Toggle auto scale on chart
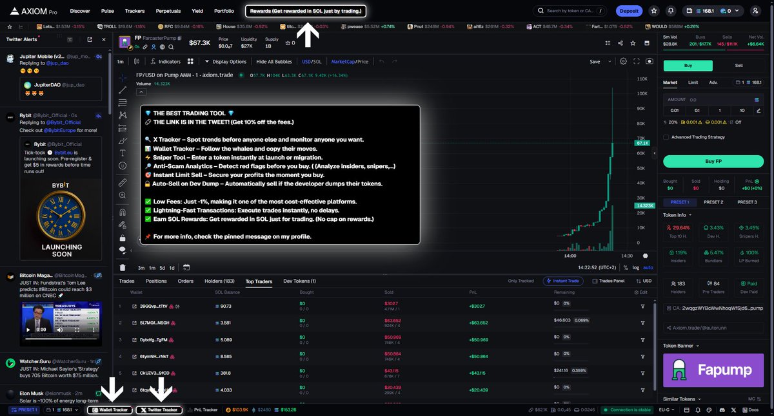774x416 pixels. coord(648,267)
